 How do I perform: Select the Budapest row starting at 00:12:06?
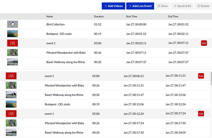click(58, 104)
